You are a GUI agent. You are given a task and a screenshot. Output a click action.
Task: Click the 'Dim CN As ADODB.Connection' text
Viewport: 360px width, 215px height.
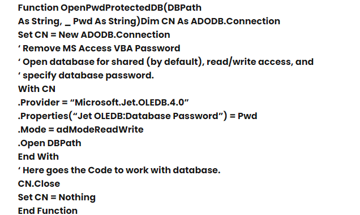point(211,21)
